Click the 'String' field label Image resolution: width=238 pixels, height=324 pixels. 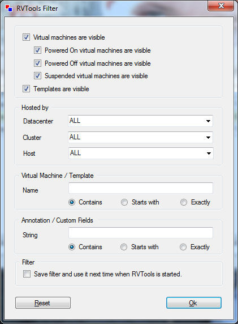click(x=30, y=235)
